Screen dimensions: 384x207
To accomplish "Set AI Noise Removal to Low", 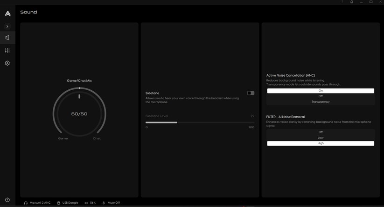I will click(x=321, y=138).
